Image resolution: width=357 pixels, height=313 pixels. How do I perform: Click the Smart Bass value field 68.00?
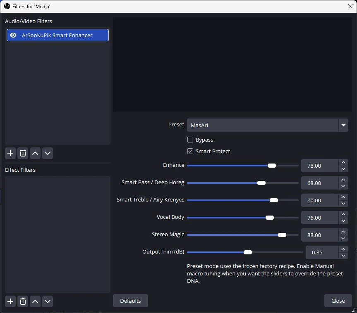320,183
